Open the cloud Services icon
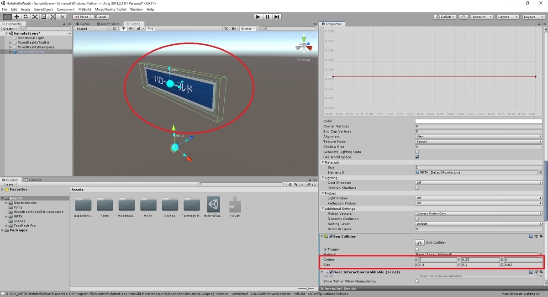Viewport: 548px width, 297px height. pos(464,17)
